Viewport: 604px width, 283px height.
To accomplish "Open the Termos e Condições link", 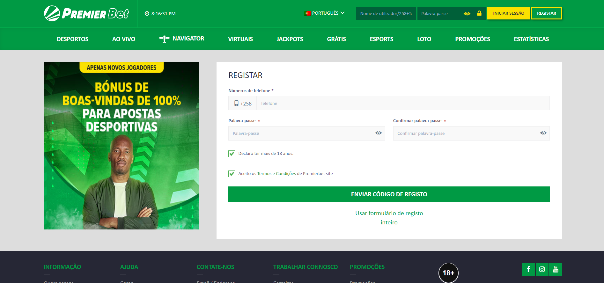I will [x=276, y=174].
